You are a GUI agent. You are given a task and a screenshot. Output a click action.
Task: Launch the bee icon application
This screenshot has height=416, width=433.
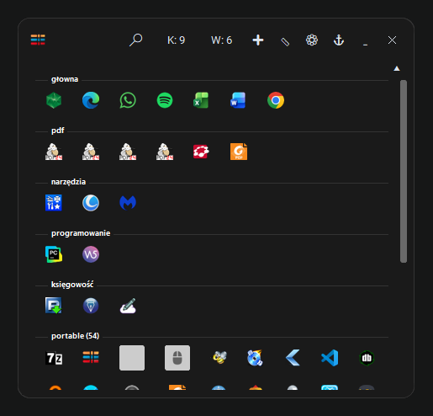(x=219, y=358)
